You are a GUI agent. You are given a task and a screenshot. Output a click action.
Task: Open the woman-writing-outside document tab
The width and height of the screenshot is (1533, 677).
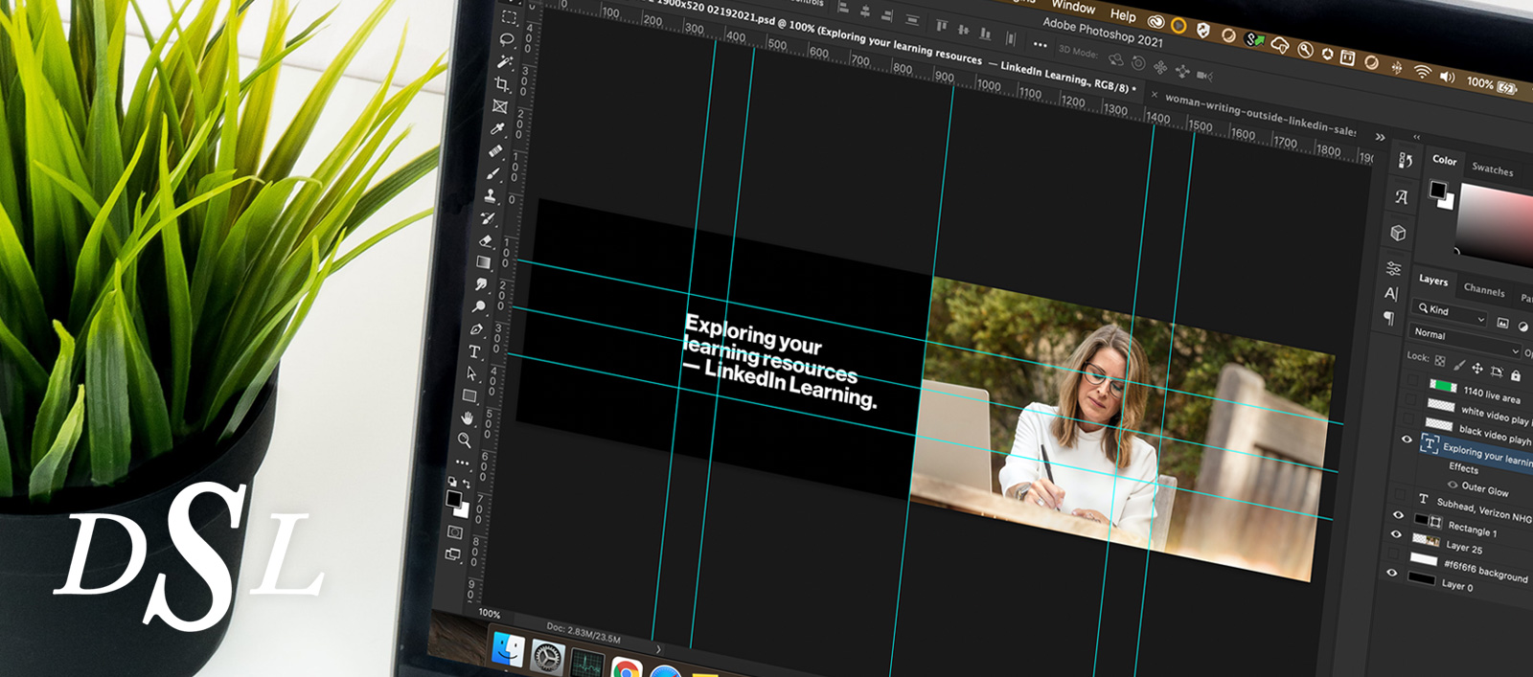click(x=1260, y=116)
